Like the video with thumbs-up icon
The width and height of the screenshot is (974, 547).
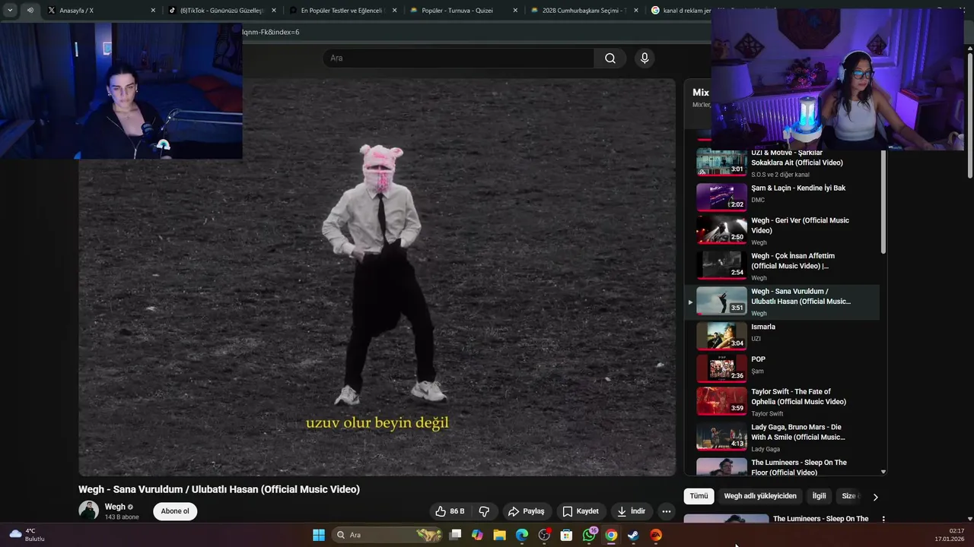[450, 511]
